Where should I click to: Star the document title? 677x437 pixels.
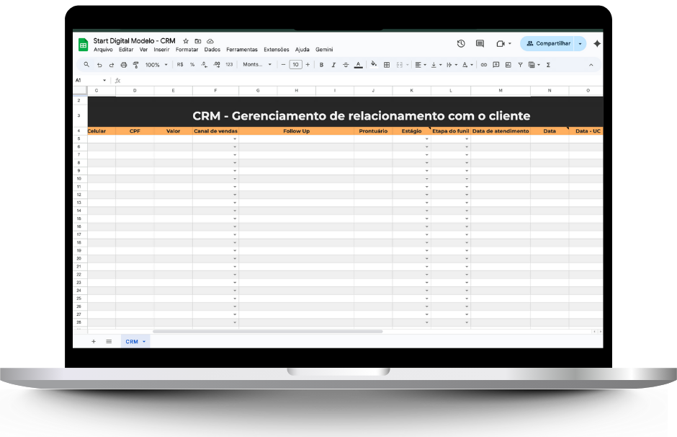pyautogui.click(x=186, y=41)
